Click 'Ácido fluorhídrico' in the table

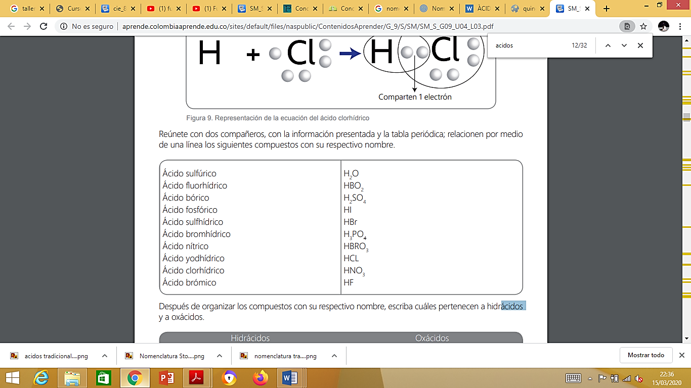pyautogui.click(x=195, y=185)
